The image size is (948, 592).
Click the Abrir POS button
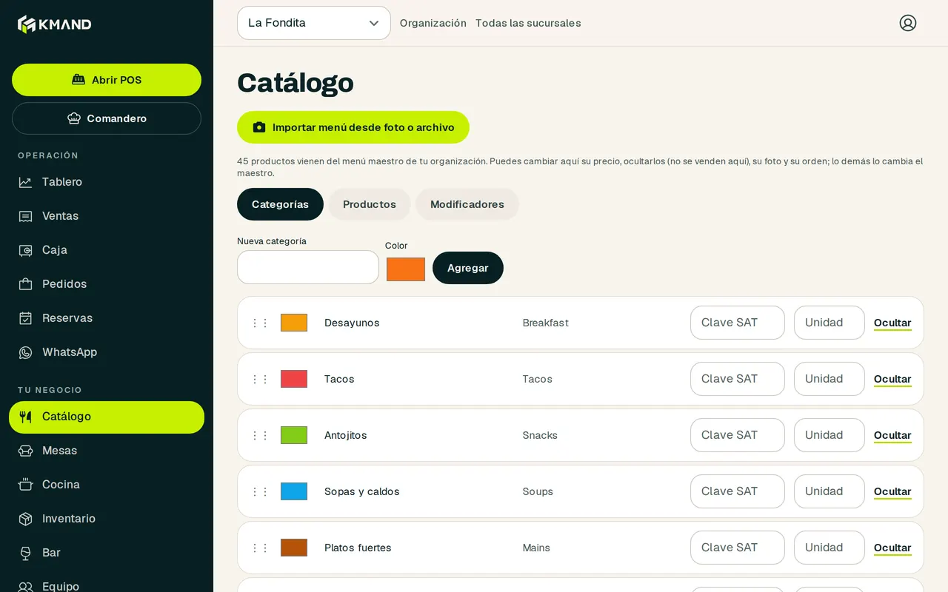click(x=107, y=80)
